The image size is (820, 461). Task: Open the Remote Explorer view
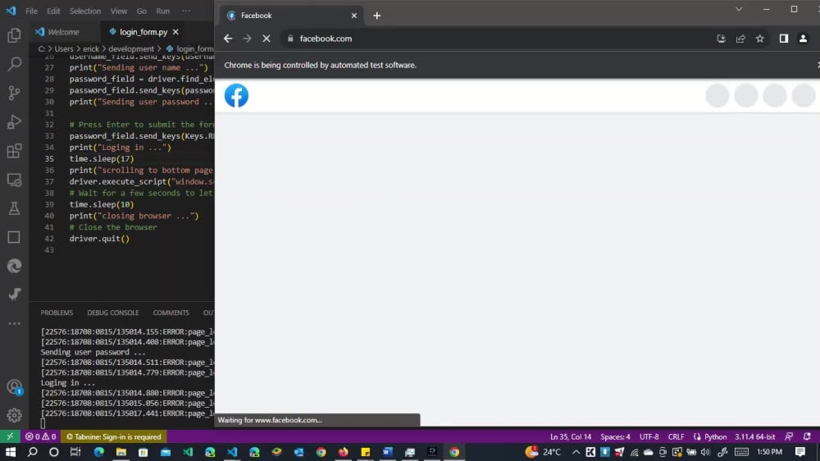click(14, 180)
